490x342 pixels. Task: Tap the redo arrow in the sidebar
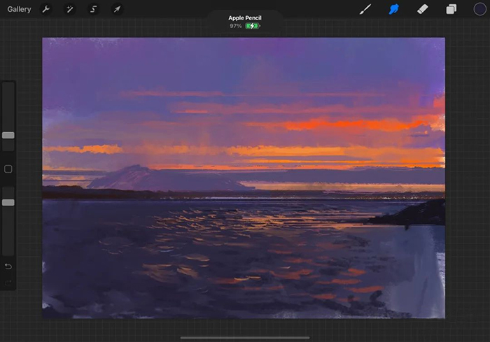pyautogui.click(x=8, y=283)
